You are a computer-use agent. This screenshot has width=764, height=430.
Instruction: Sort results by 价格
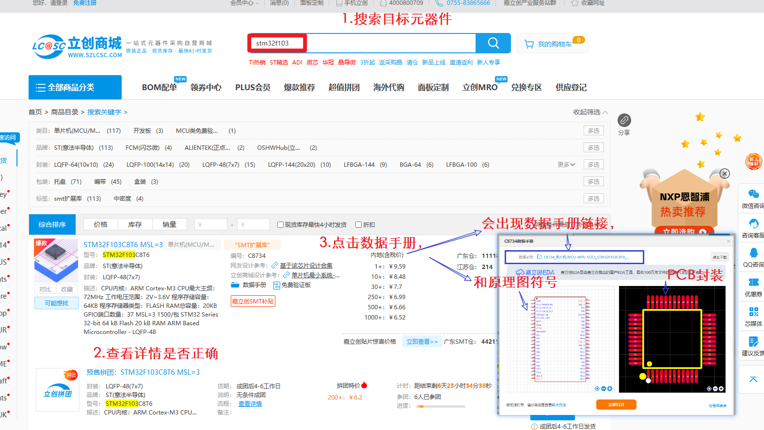[100, 224]
